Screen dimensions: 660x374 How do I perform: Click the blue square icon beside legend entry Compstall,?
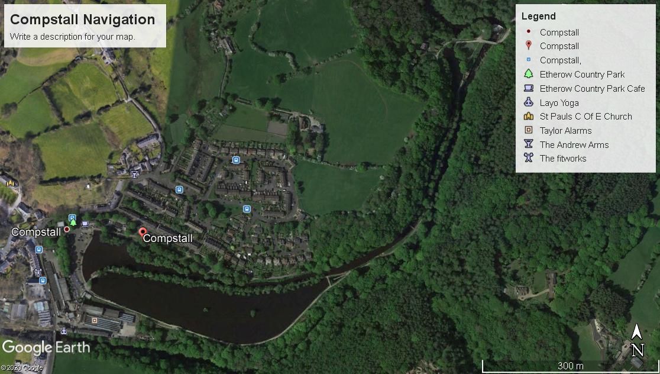[529, 60]
